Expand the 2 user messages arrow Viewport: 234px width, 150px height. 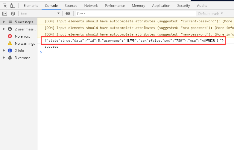[4, 29]
